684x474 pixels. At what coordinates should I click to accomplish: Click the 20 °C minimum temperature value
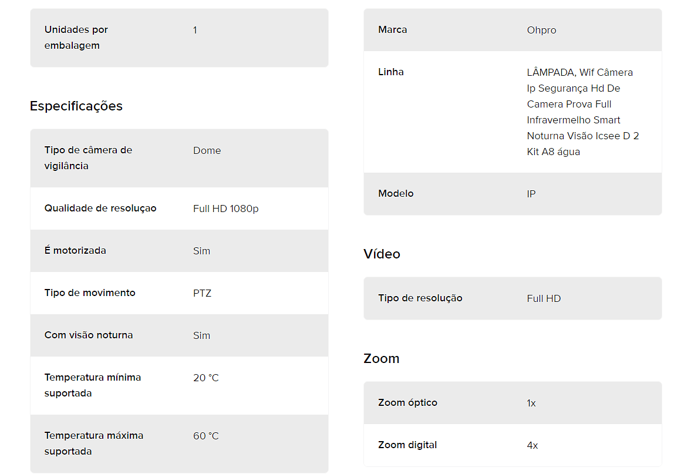tap(206, 378)
